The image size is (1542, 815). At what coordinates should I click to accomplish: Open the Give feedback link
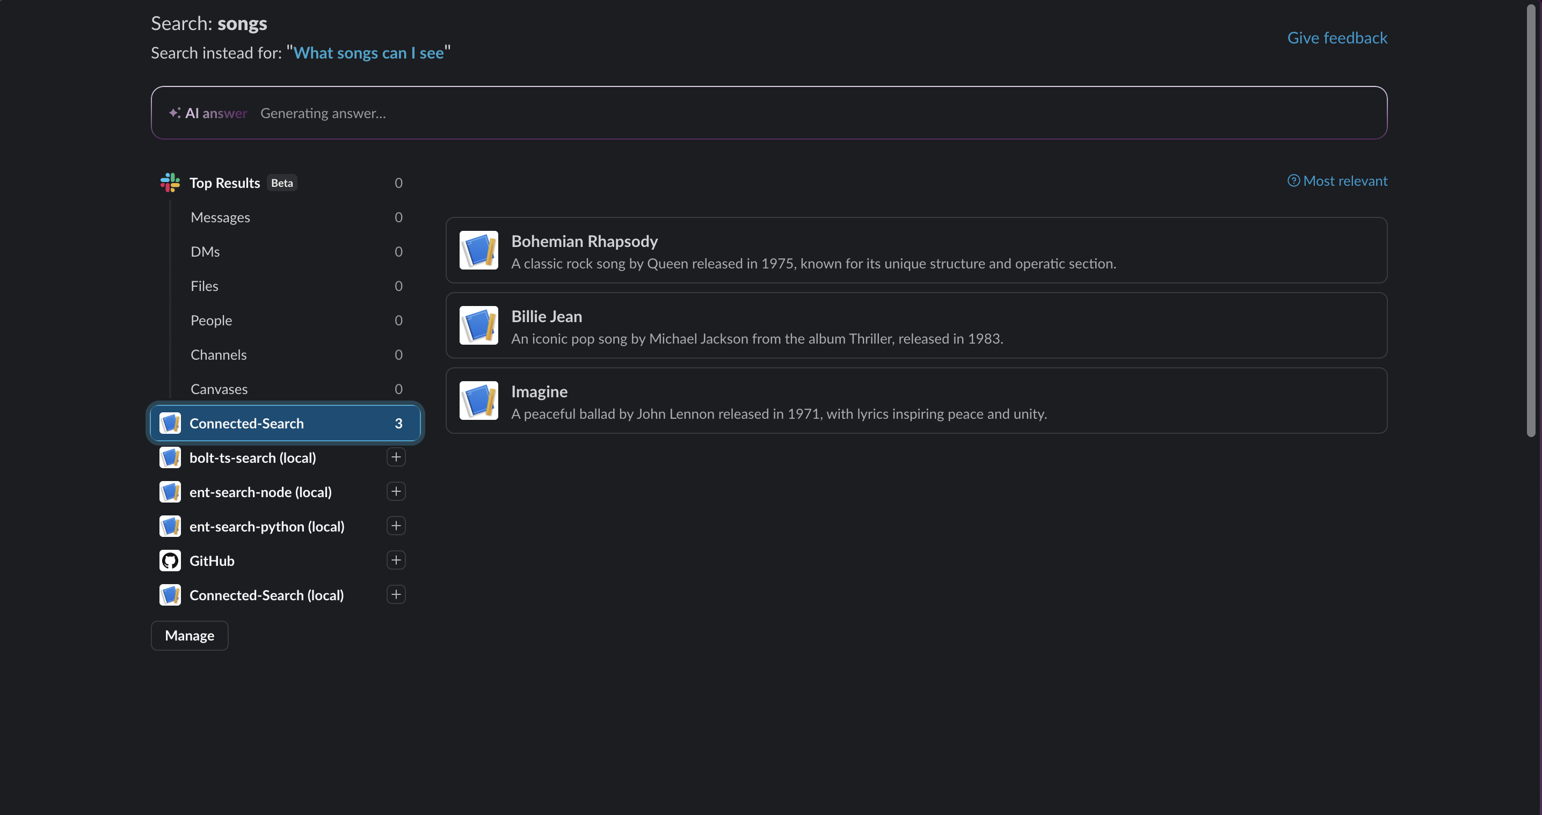(1337, 38)
